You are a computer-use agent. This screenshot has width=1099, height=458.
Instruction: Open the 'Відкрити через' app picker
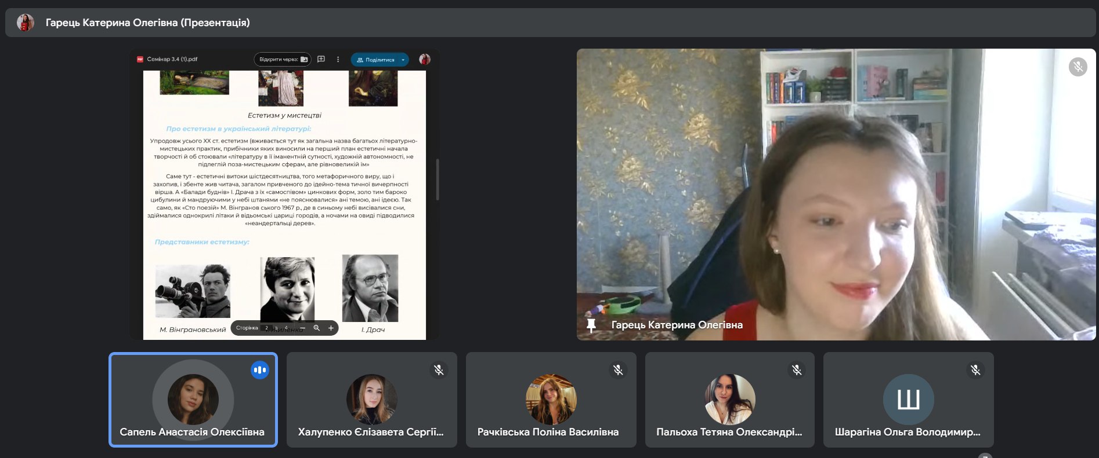point(283,60)
